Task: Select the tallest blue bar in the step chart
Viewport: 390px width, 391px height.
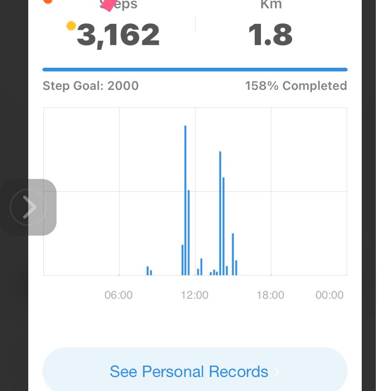Action: point(186,200)
